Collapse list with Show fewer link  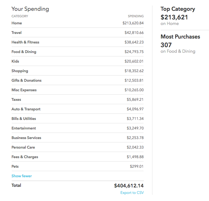tap(22, 176)
